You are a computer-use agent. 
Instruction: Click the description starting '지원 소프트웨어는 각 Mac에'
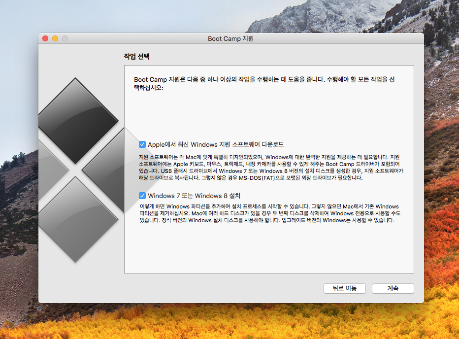[271, 168]
